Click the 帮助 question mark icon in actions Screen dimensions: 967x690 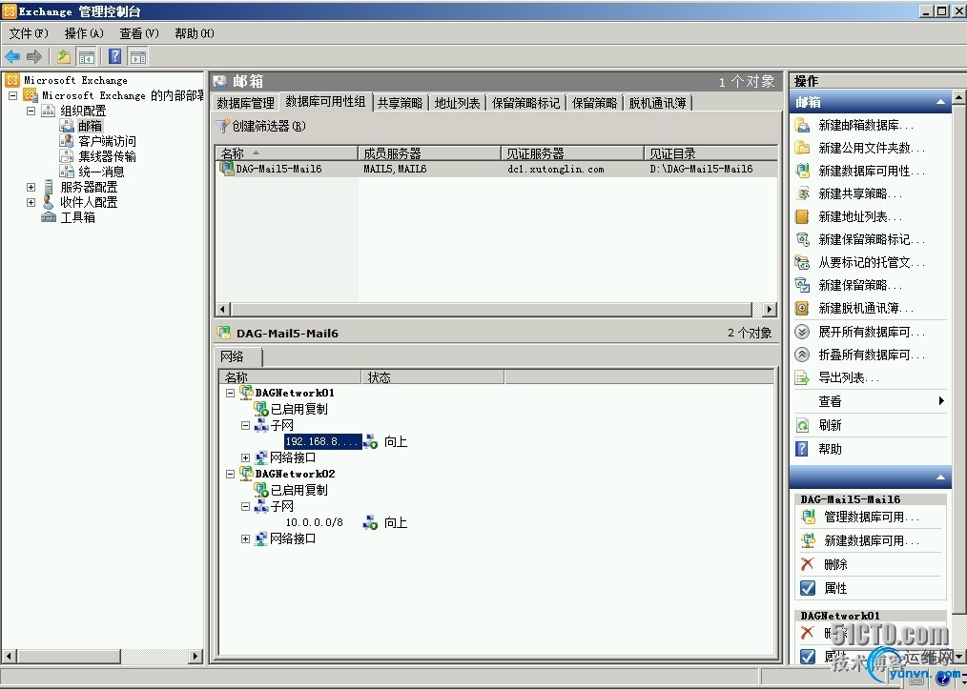coord(802,449)
